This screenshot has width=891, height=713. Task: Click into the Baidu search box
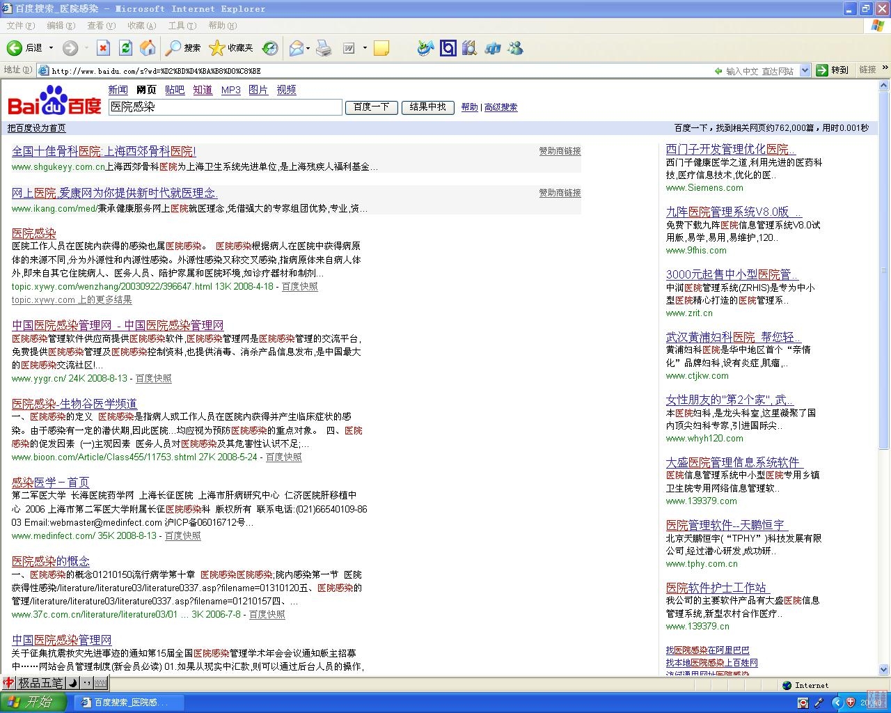coord(226,107)
